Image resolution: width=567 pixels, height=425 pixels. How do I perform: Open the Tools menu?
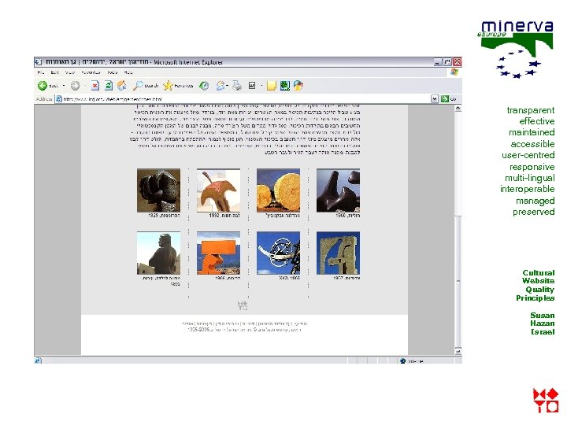point(112,72)
